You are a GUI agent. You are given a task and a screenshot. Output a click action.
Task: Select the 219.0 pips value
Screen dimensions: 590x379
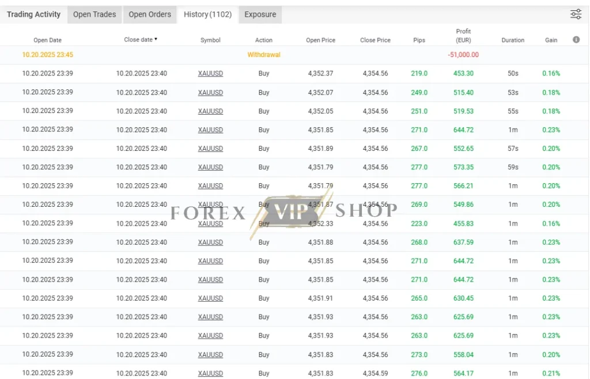point(419,73)
